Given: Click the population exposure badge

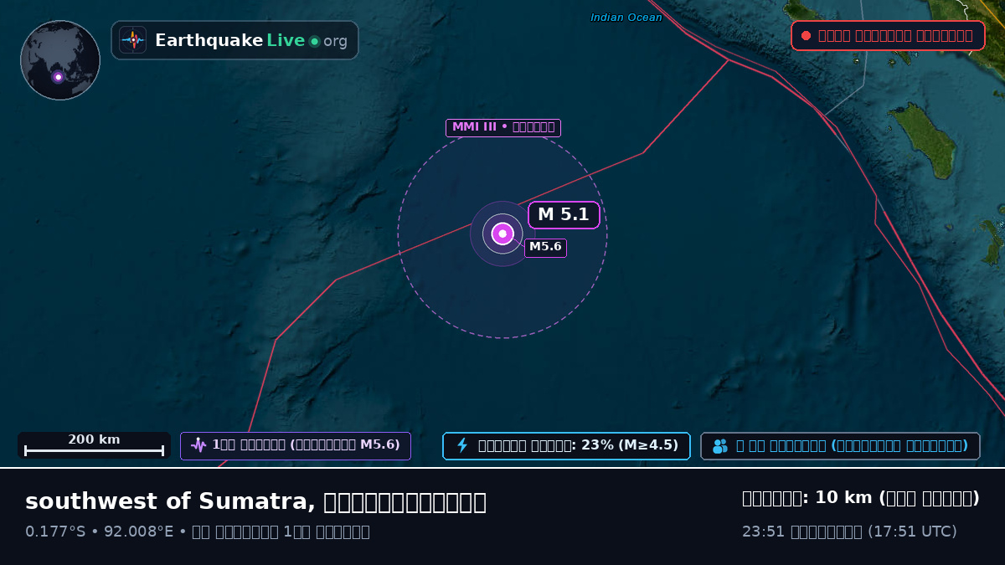Looking at the screenshot, I should (840, 446).
